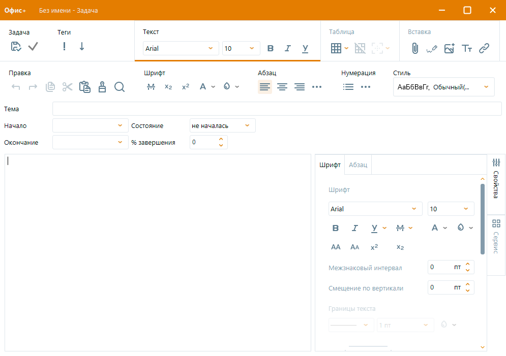Insert a text field with the Тт icon

click(x=467, y=48)
